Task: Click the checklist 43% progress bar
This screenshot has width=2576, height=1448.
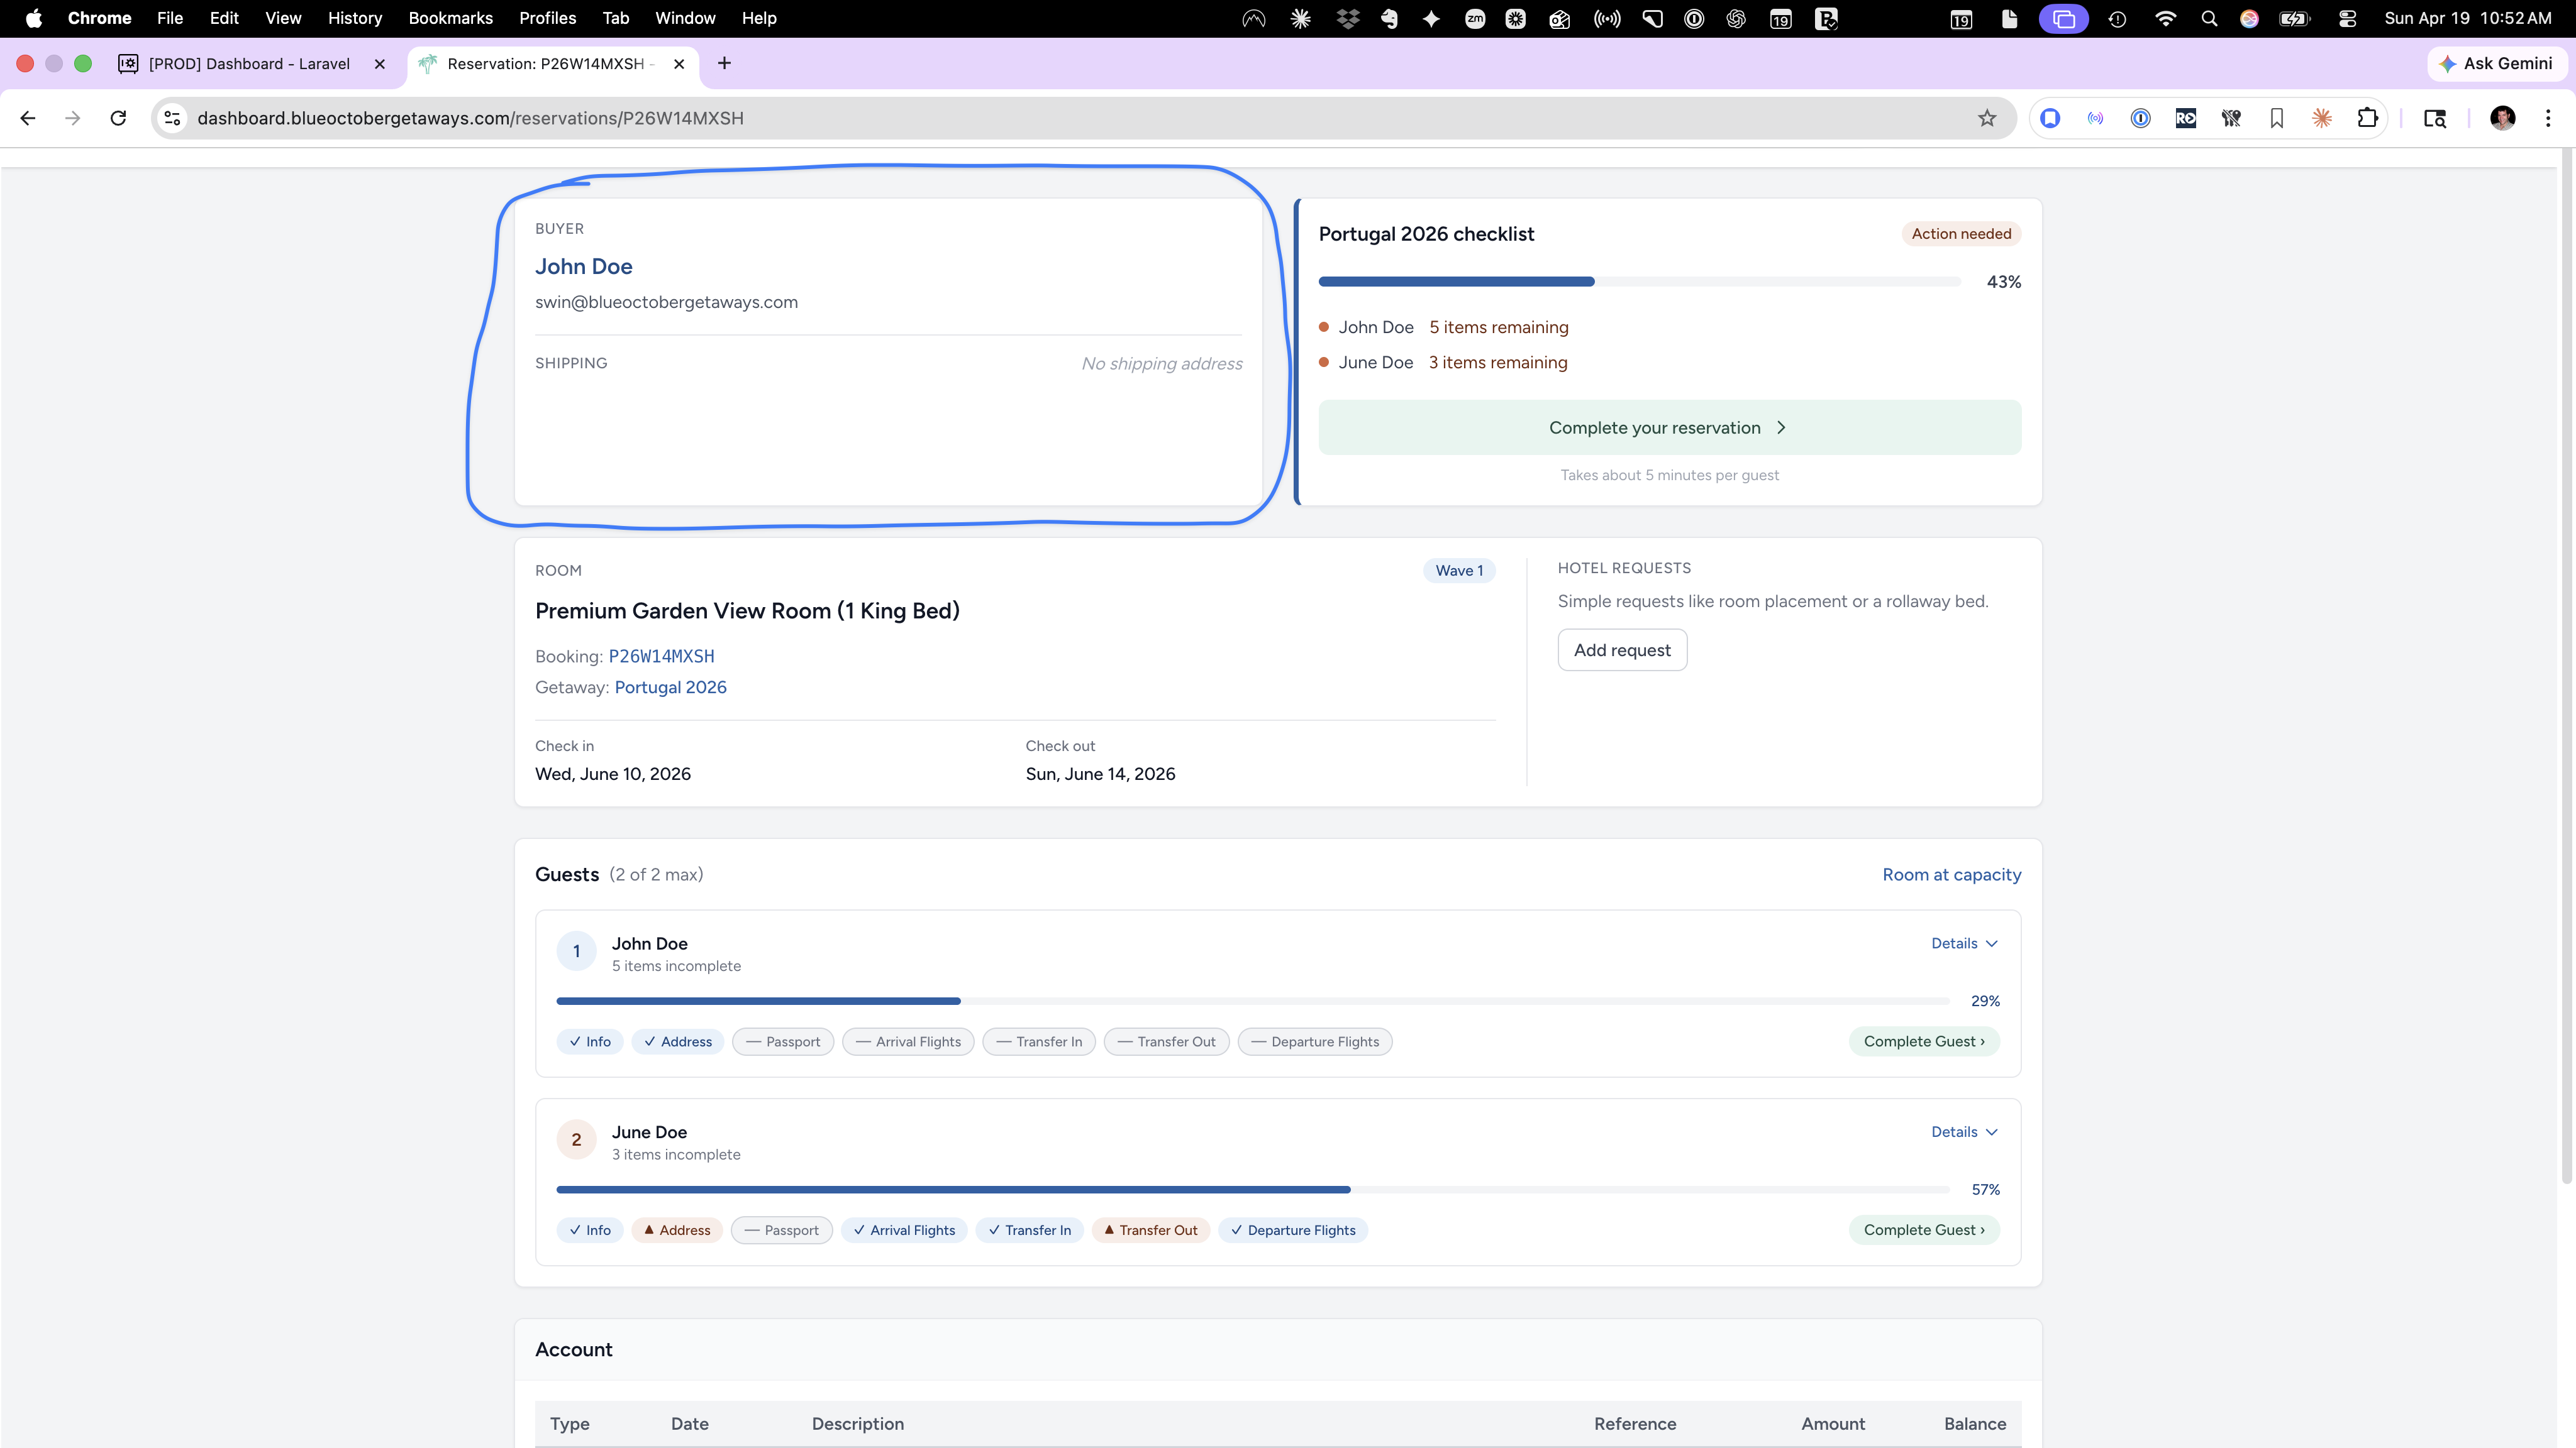Action: 1639,282
